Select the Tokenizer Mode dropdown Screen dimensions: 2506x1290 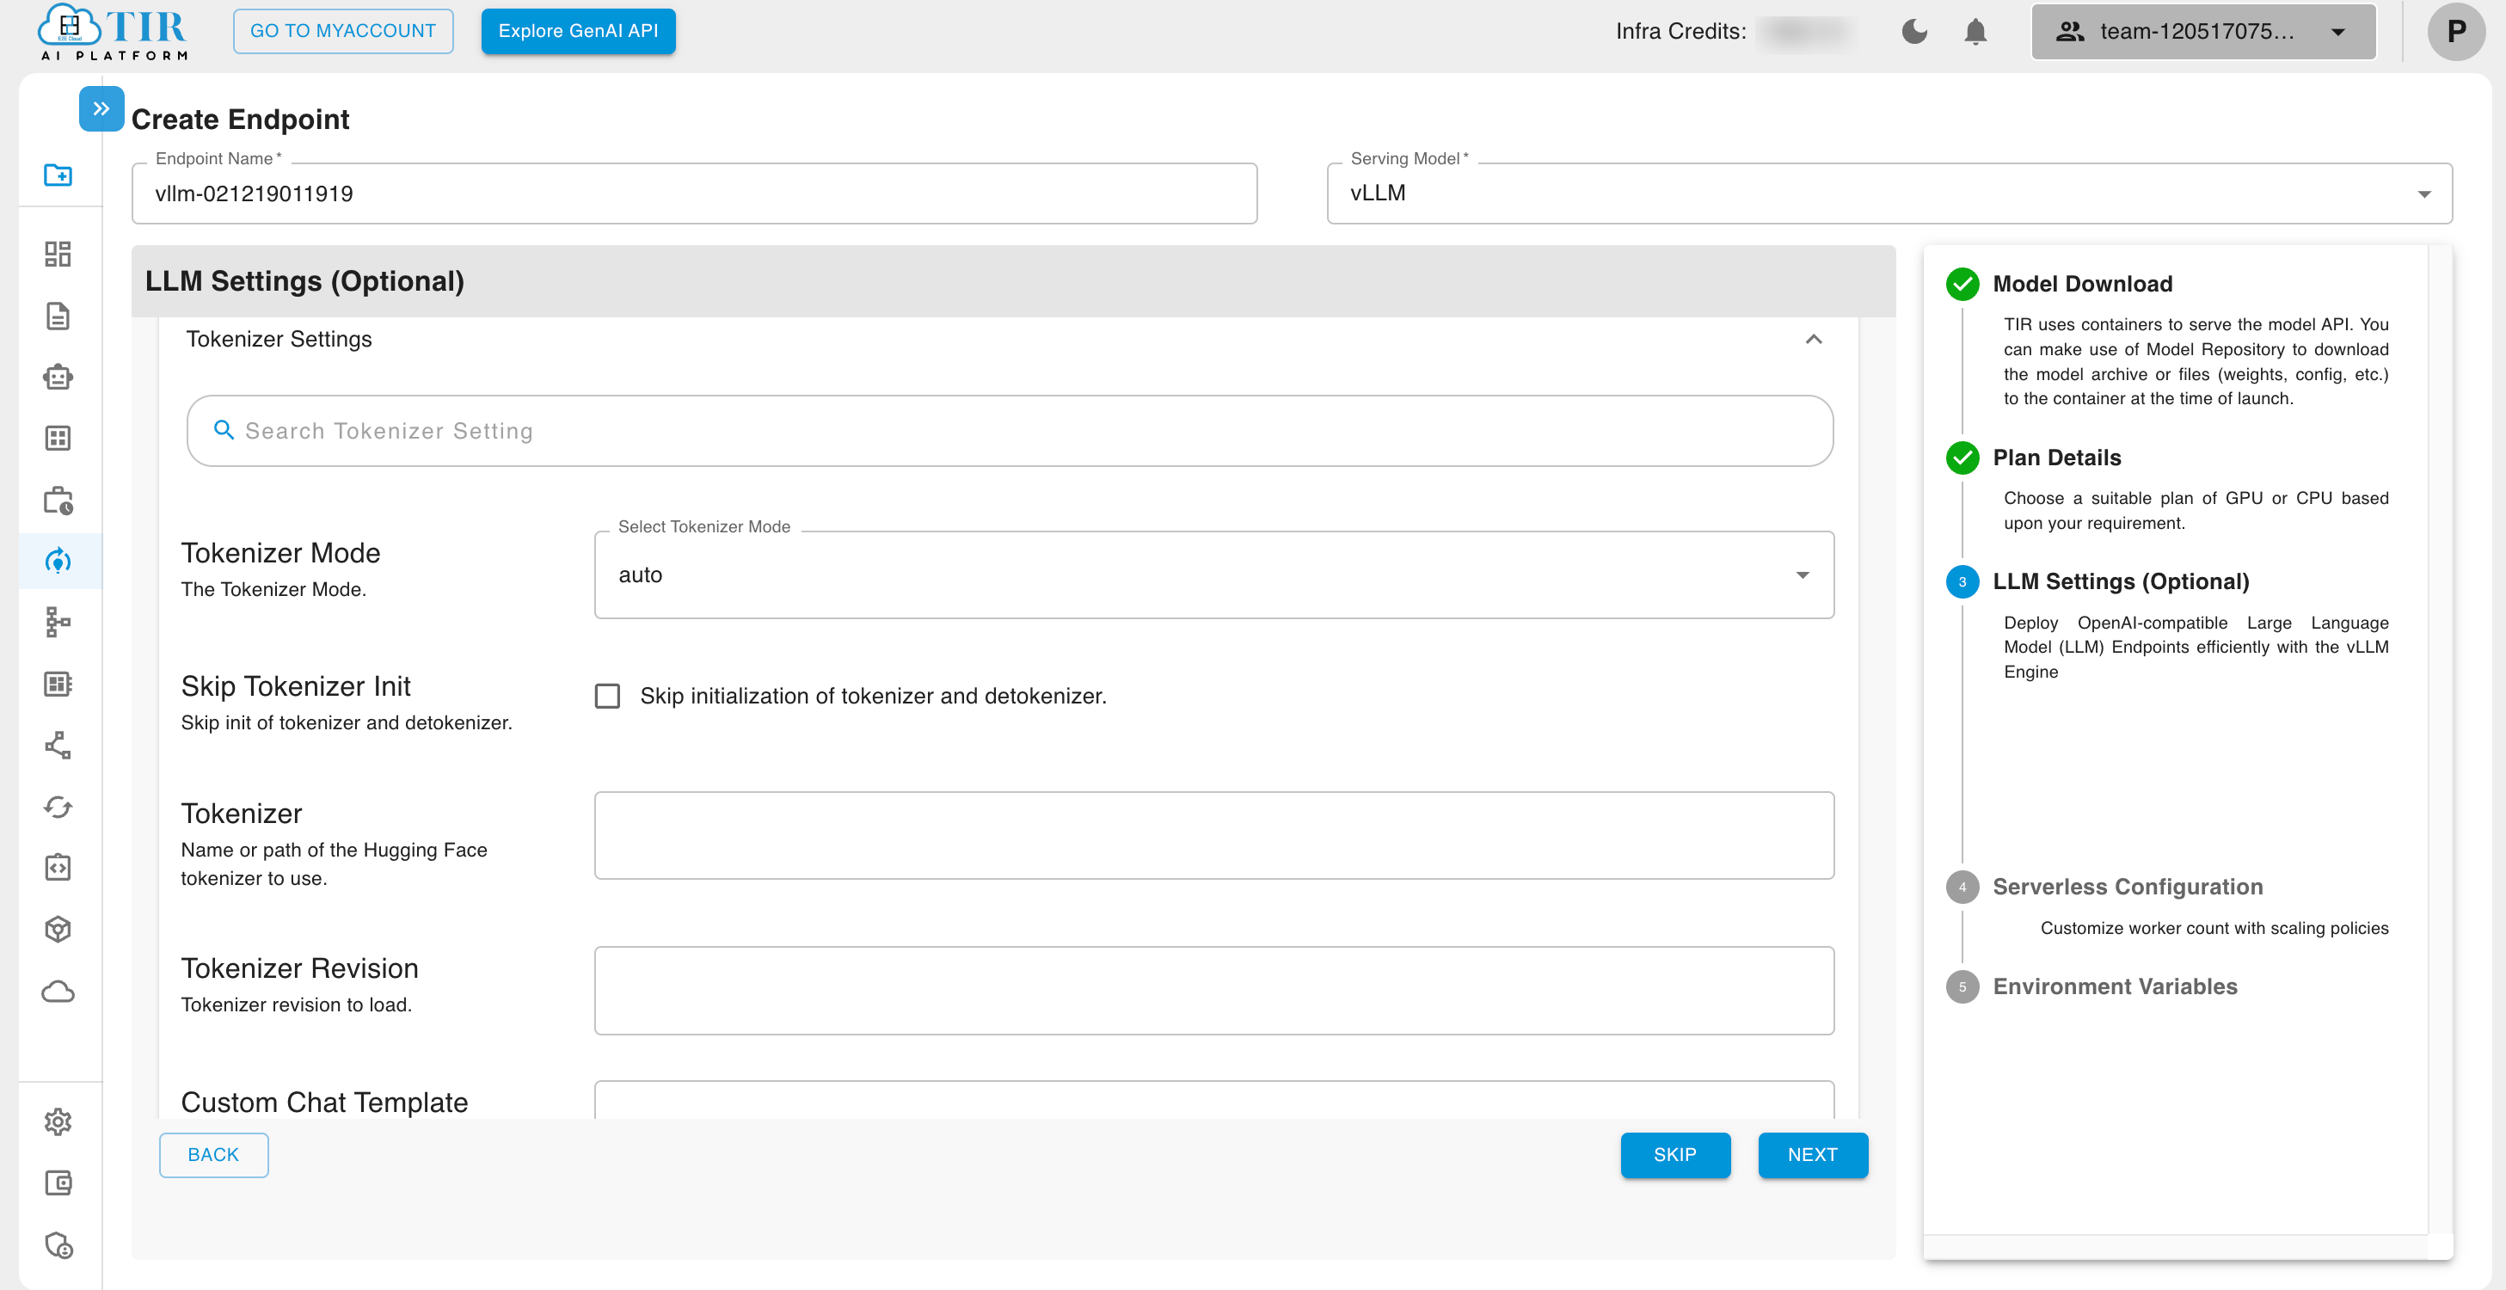[1213, 573]
